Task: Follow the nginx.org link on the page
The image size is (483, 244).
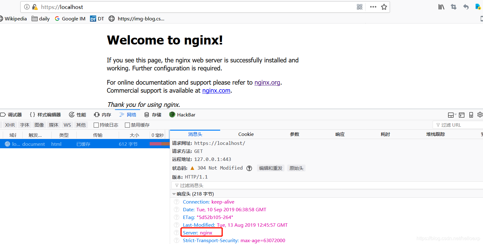Action: 267,82
